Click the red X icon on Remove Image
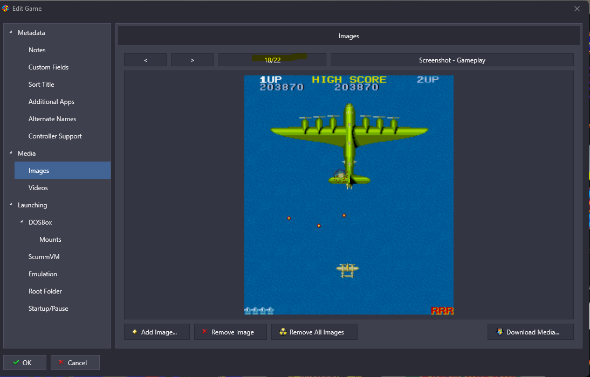590x377 pixels. click(x=205, y=332)
